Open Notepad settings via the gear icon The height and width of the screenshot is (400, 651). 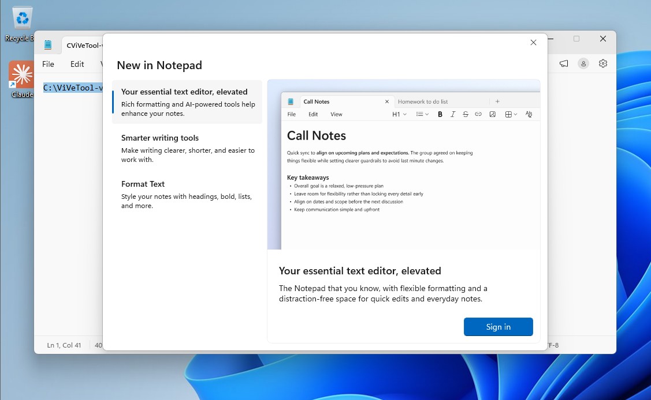tap(603, 63)
